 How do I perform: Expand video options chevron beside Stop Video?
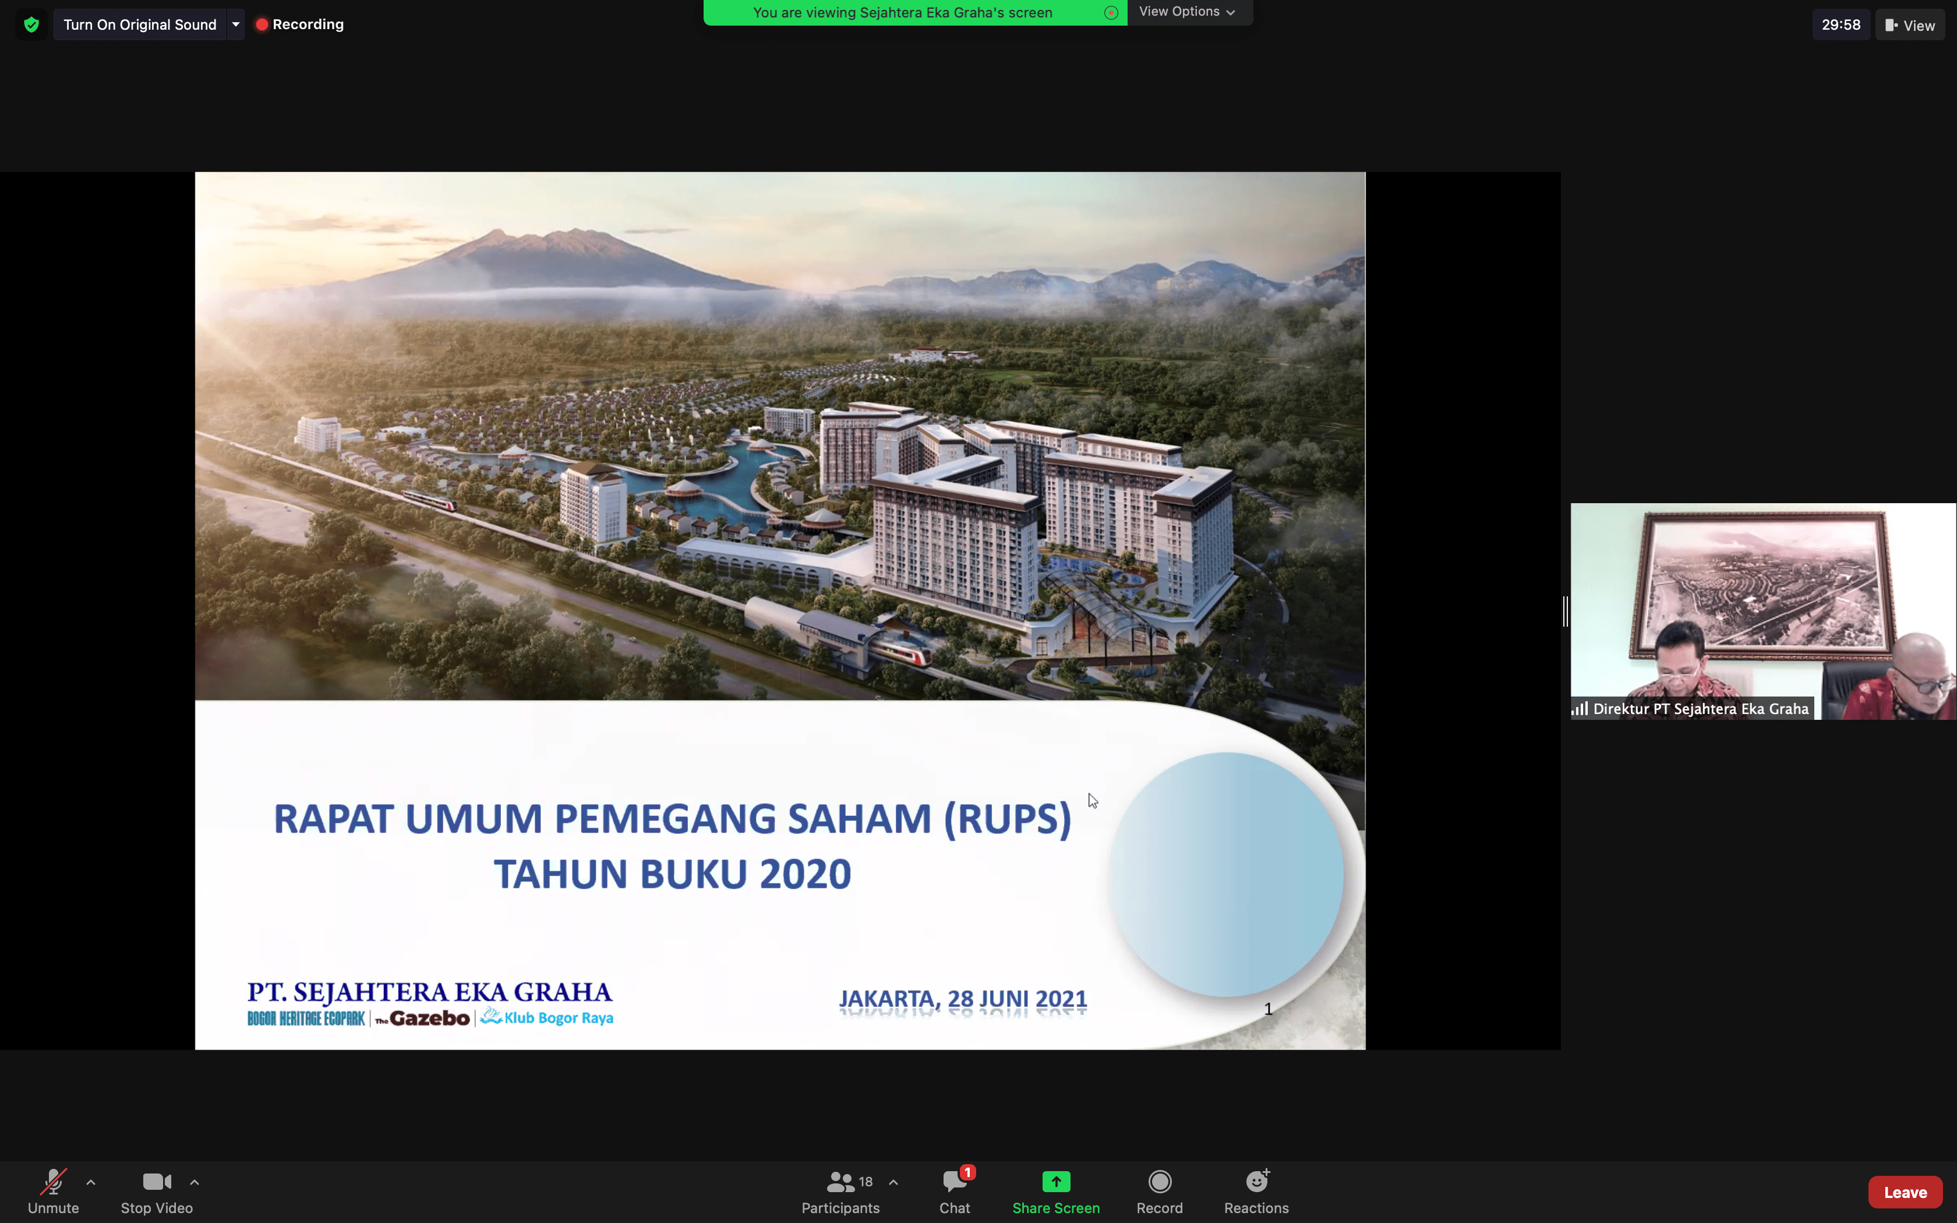194,1182
